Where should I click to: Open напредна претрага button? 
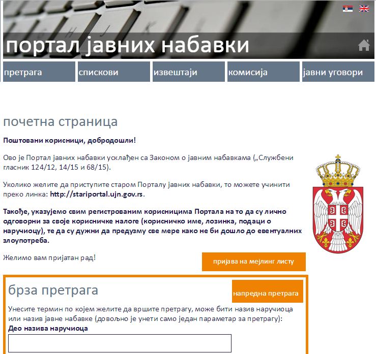coord(268,292)
